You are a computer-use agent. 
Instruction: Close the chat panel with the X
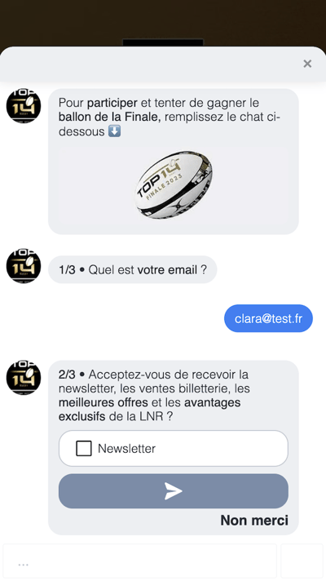[x=307, y=64]
